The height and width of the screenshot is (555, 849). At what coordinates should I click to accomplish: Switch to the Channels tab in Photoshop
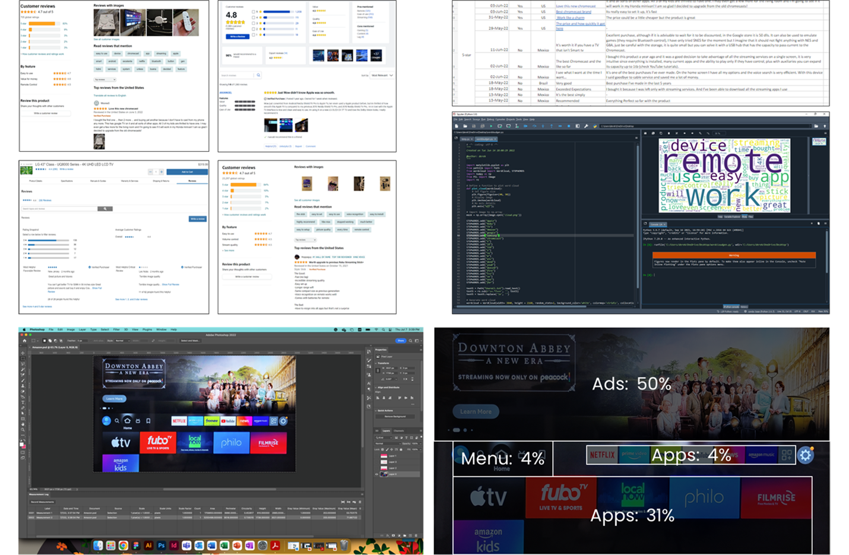click(398, 431)
